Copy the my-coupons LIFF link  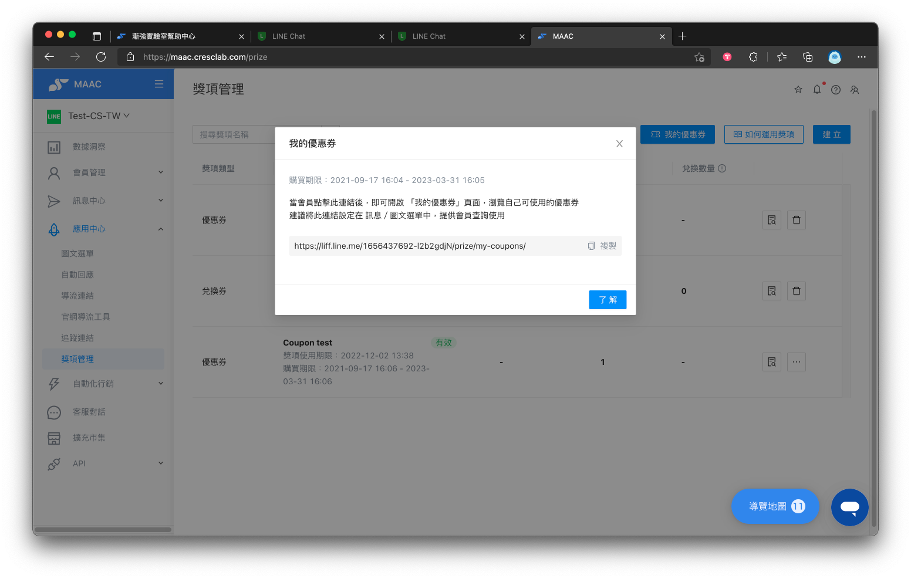click(602, 246)
